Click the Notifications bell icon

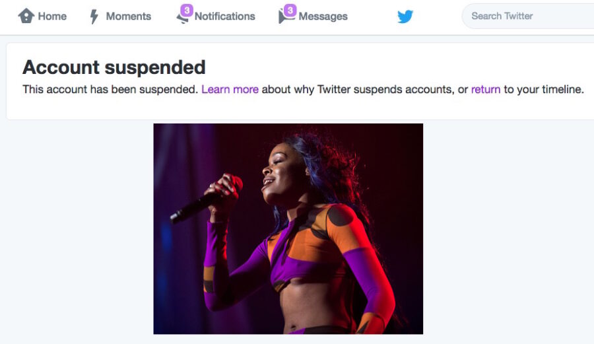pos(182,19)
